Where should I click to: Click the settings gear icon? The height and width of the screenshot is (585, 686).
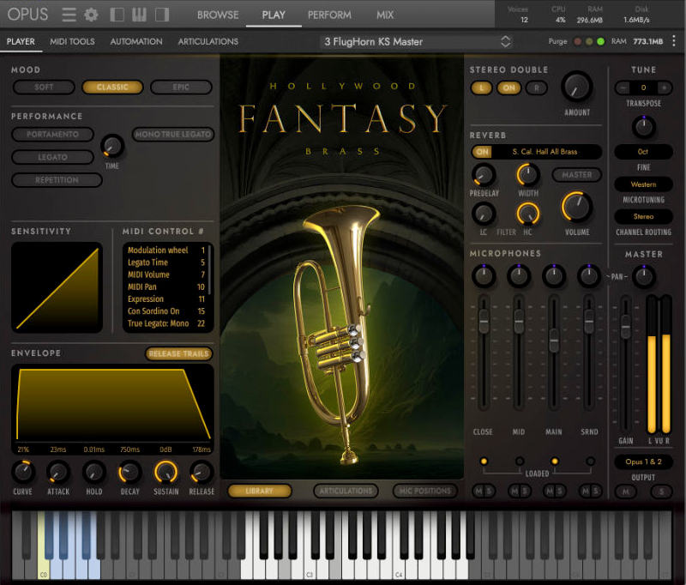click(91, 14)
